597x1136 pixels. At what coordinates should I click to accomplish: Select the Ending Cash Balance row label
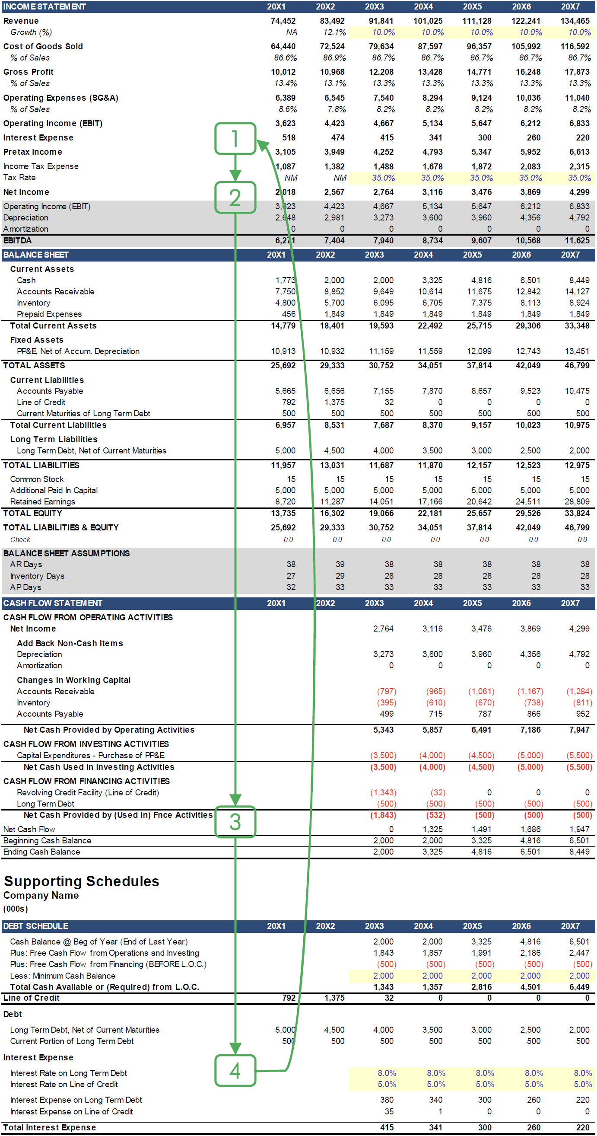click(x=41, y=852)
